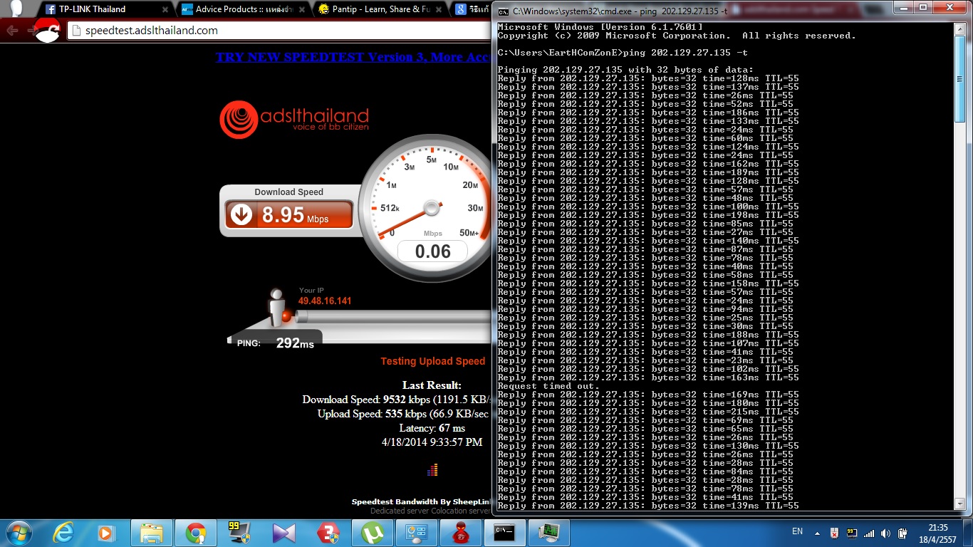Open the cmd.exe window system menu icon
Screen dimensions: 973x547
coord(503,10)
